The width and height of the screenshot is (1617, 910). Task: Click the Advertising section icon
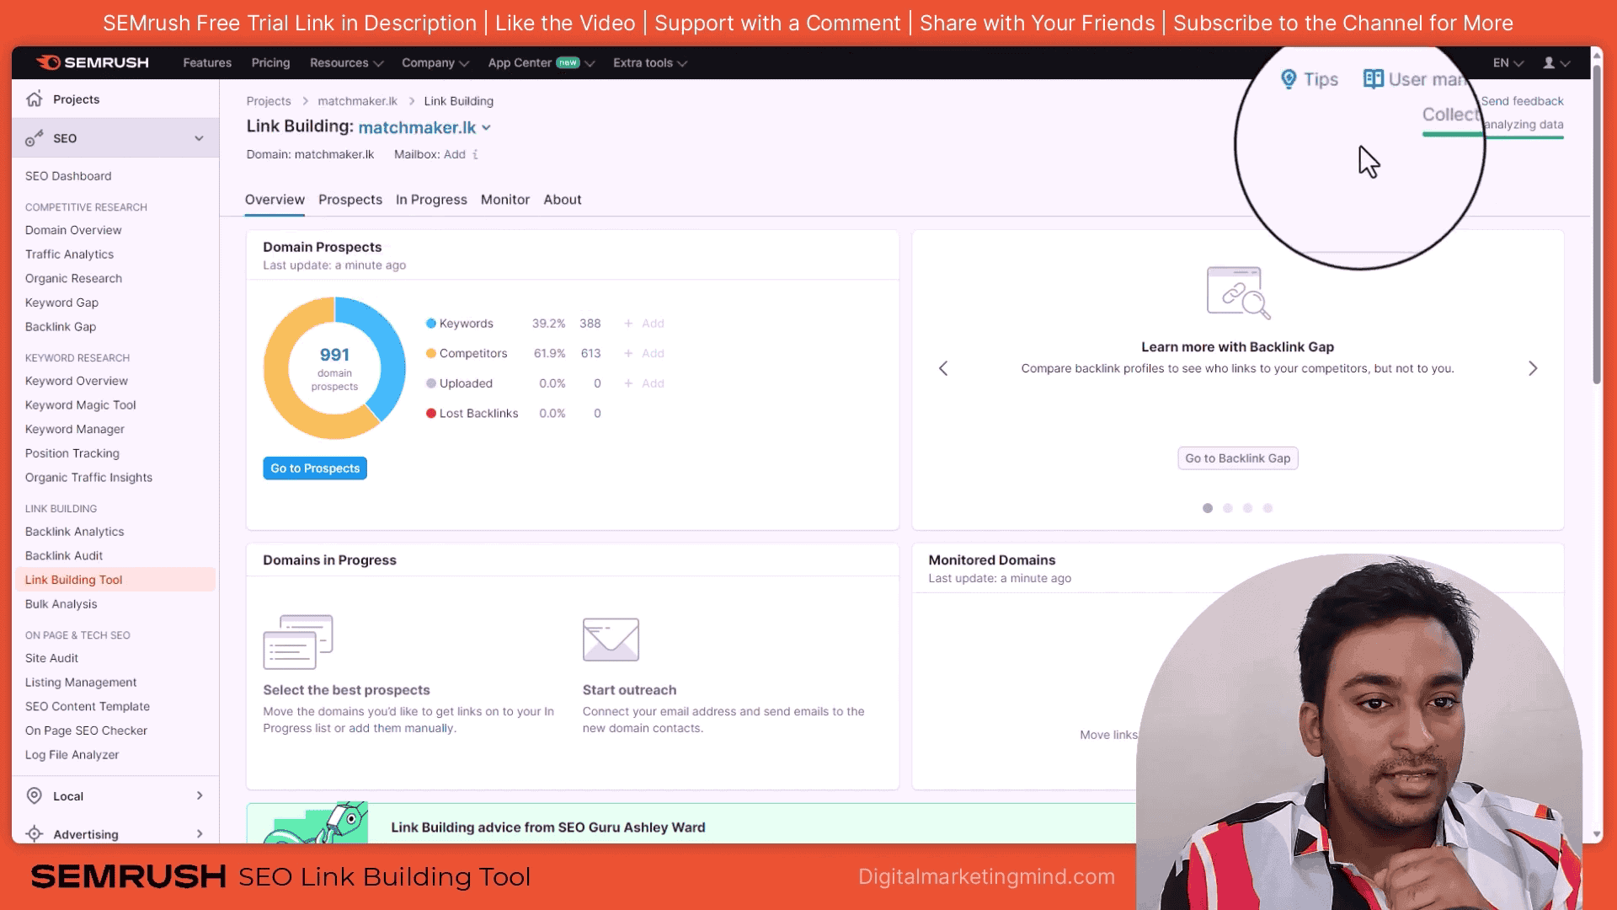coord(35,832)
